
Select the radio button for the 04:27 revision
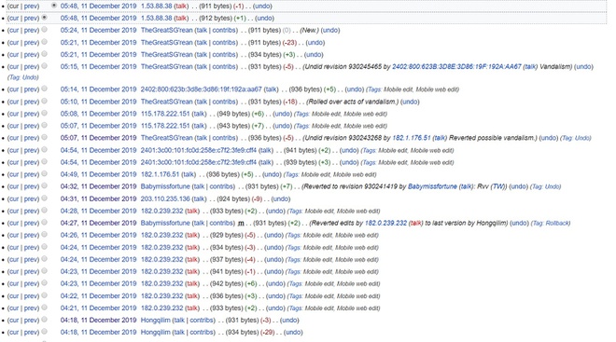coord(45,223)
